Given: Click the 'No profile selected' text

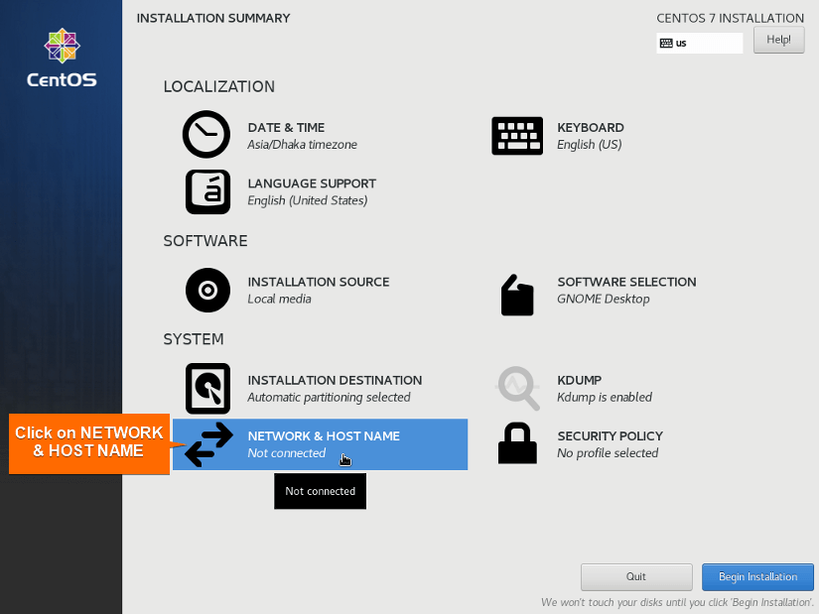Looking at the screenshot, I should [x=608, y=453].
